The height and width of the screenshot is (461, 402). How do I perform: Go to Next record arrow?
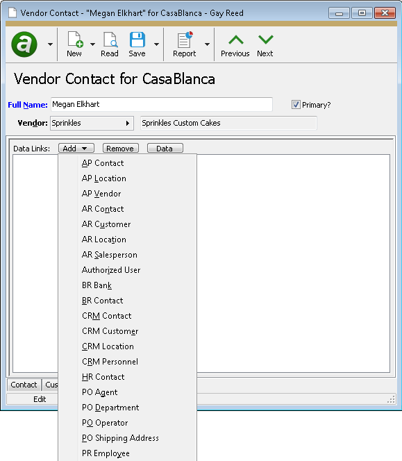click(265, 40)
